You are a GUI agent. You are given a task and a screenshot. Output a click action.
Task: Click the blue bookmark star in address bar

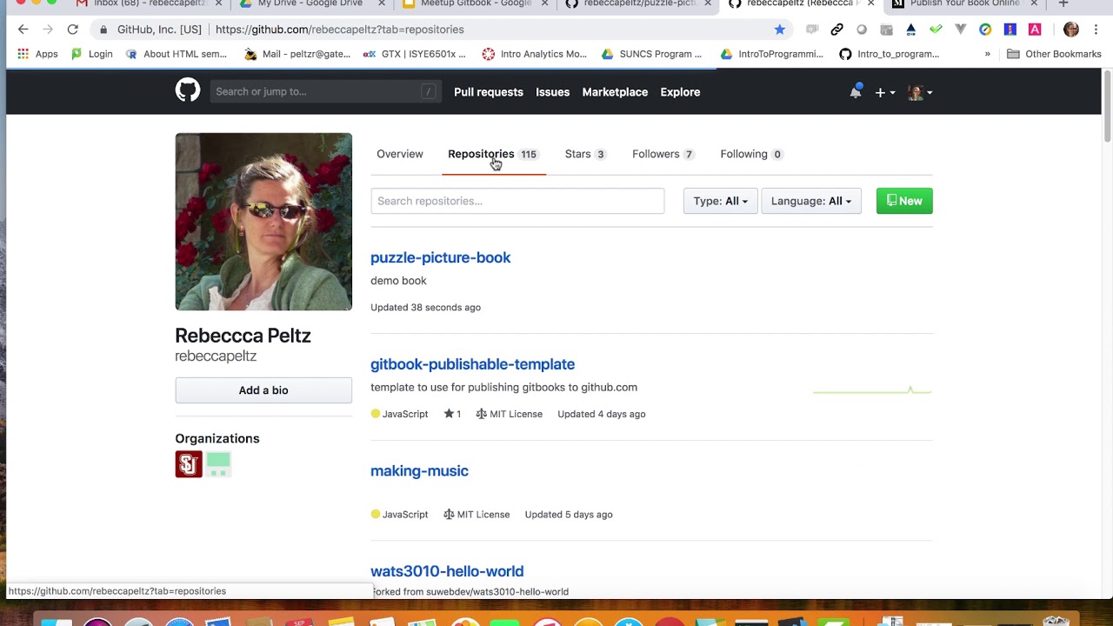click(x=780, y=30)
